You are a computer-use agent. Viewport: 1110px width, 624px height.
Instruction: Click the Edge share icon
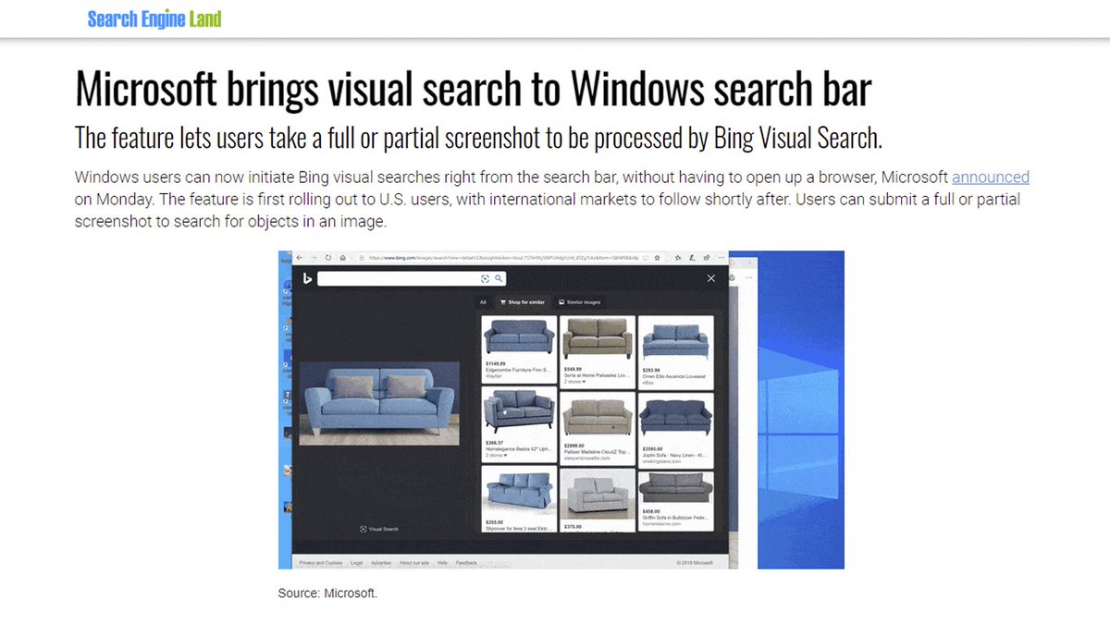(705, 258)
